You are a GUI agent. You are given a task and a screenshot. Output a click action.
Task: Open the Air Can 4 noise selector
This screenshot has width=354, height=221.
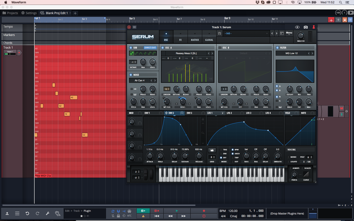[x=139, y=80]
